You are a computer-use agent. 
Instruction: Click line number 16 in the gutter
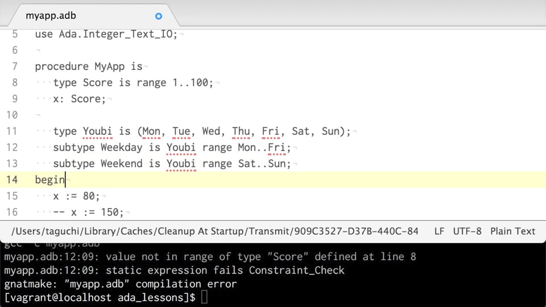[12, 212]
